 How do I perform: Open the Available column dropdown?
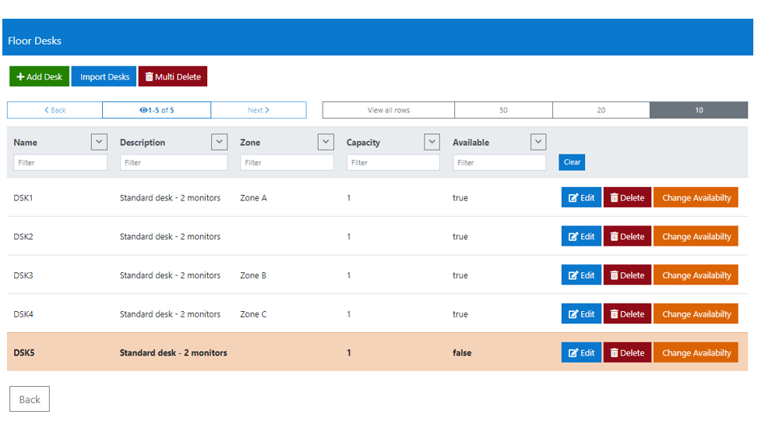[538, 142]
